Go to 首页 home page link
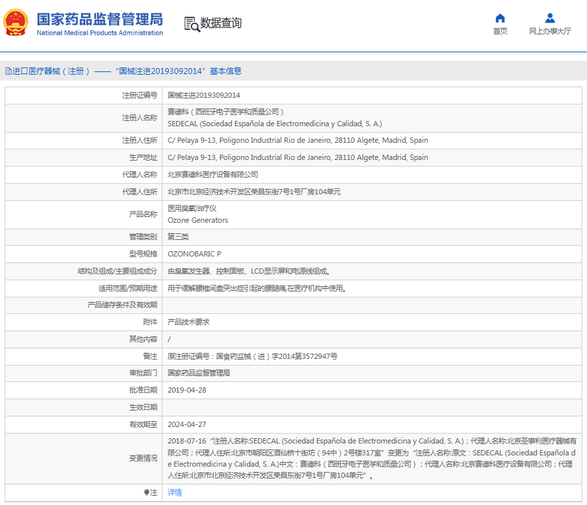Viewport: 587px width, 505px height. coord(500,31)
